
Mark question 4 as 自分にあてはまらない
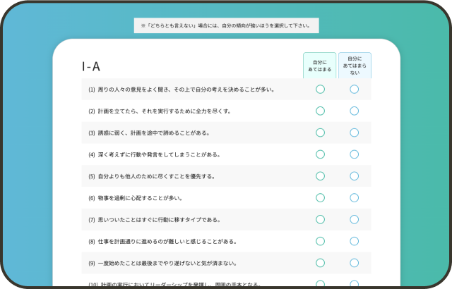tap(355, 154)
